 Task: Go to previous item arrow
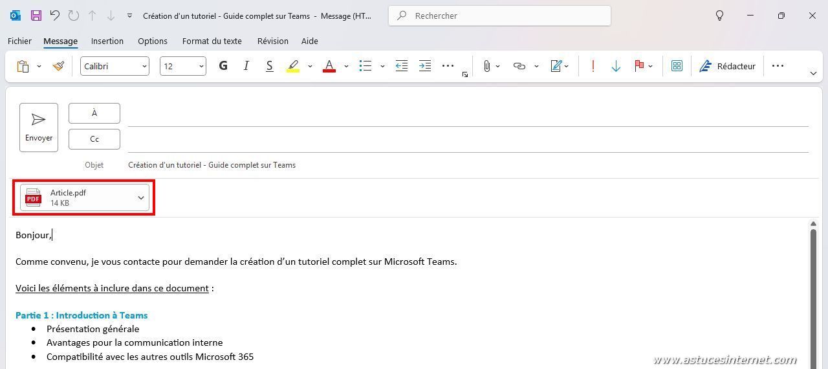(92, 16)
